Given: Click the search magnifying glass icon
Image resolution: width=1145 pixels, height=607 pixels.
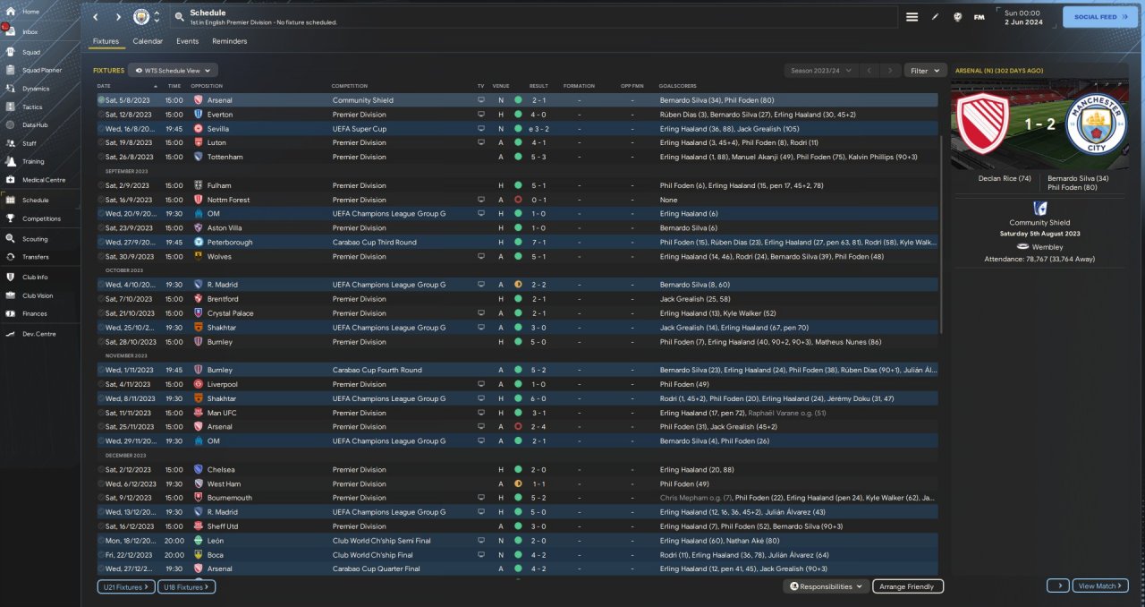Looking at the screenshot, I should click(x=179, y=17).
